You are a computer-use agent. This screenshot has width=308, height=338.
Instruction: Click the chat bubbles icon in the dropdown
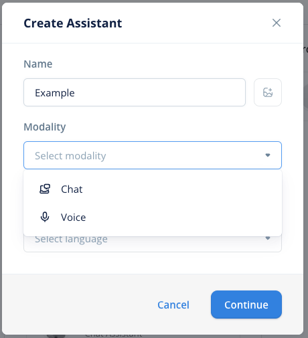pos(45,189)
